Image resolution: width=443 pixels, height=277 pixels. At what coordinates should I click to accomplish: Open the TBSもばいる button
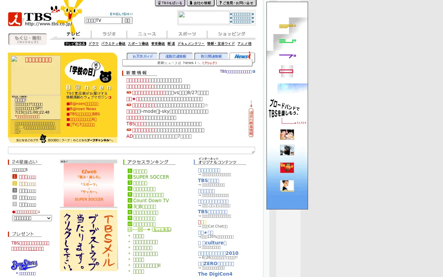pyautogui.click(x=170, y=3)
